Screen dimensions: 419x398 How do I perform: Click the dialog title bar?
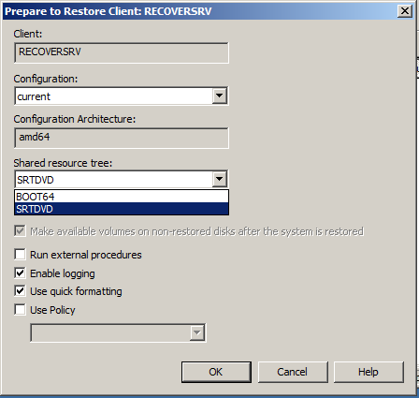(x=199, y=11)
